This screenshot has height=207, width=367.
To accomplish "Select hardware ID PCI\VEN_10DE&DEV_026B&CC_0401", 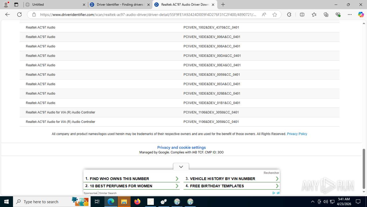I will (x=212, y=94).
